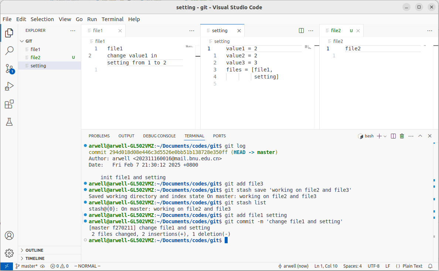Select file2 in the explorer tree

pos(35,57)
